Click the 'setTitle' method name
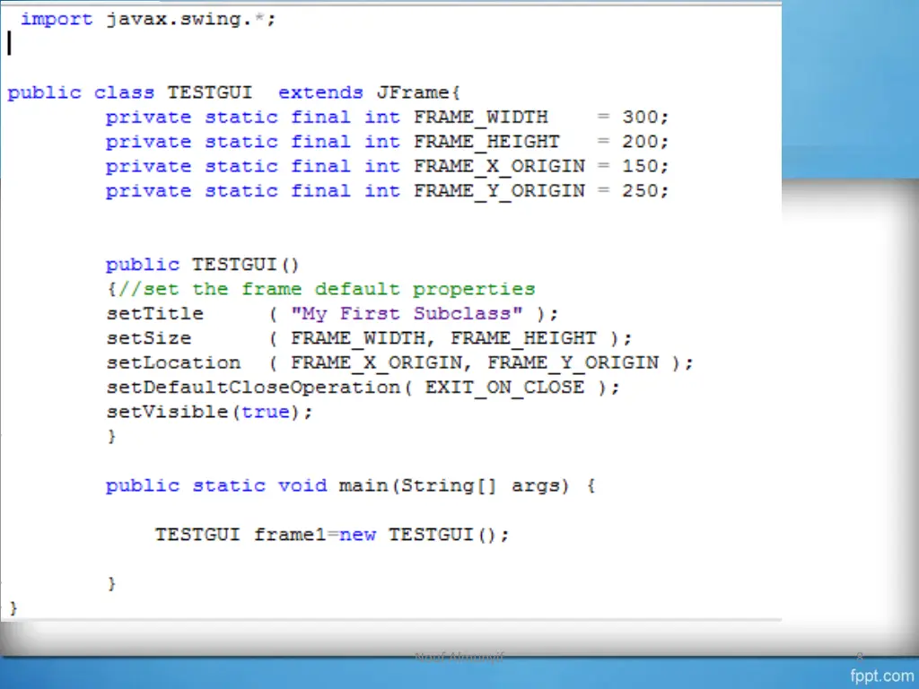Viewport: 919px width, 689px height. (154, 313)
